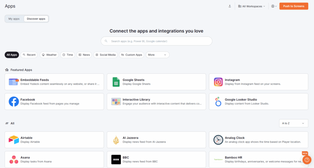This screenshot has height=168, width=314.
Task: Click the Push to Screens button
Action: click(x=293, y=6)
